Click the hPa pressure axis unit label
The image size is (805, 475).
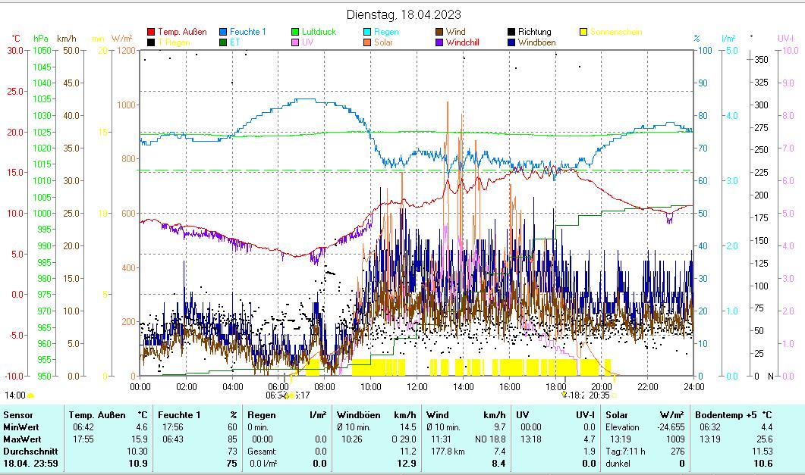tap(40, 38)
